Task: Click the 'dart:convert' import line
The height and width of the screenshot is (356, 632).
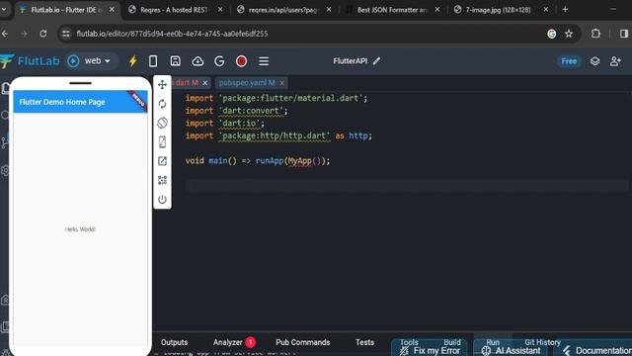Action: [237, 111]
